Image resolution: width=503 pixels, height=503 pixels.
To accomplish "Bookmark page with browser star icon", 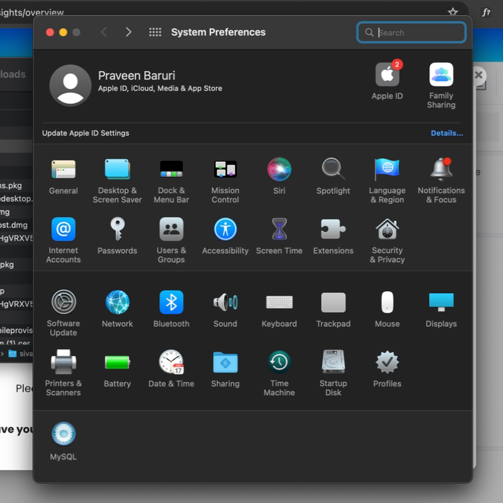I will (453, 13).
